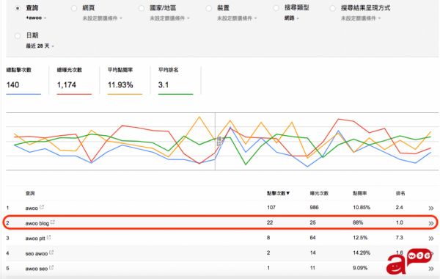Open external link icon beside awoo ptt
This screenshot has width=440, height=279.
(x=49, y=237)
